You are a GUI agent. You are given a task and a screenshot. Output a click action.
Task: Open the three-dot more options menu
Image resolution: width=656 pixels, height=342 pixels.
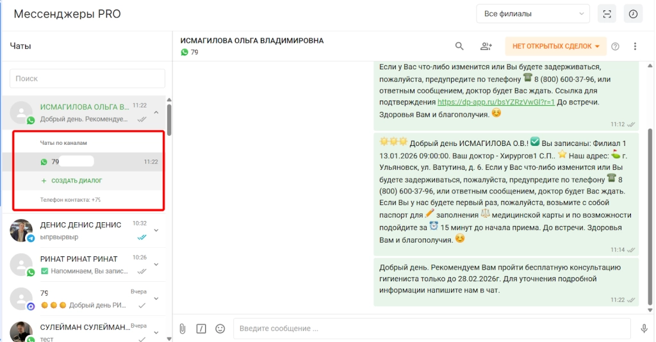click(635, 46)
